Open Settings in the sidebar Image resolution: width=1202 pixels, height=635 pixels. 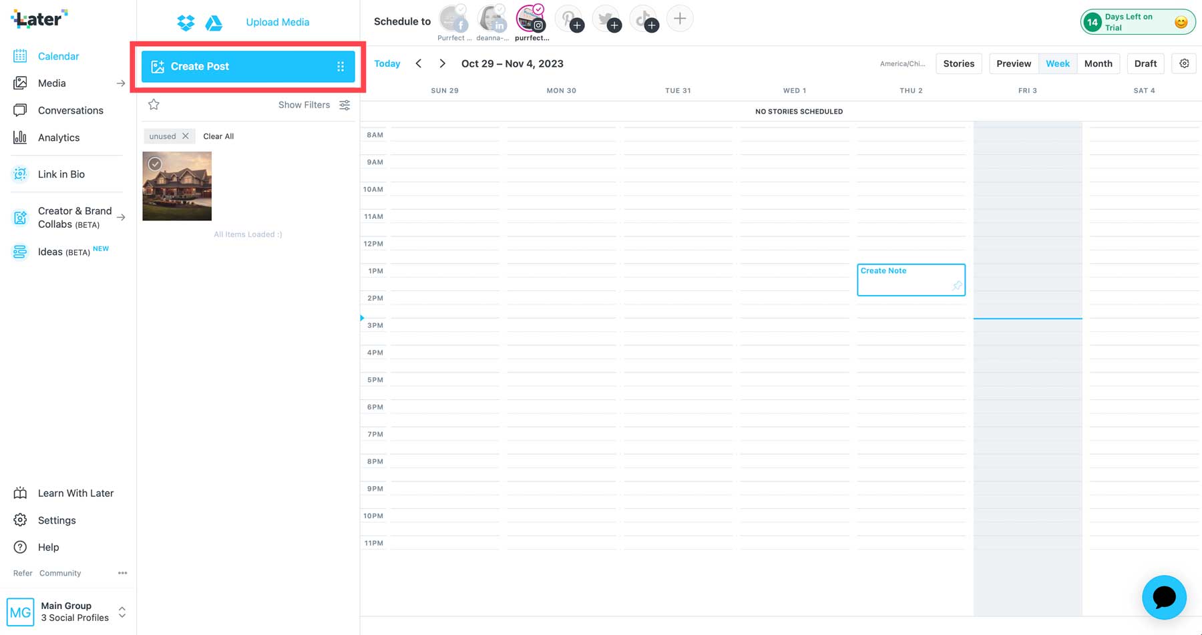pos(57,520)
